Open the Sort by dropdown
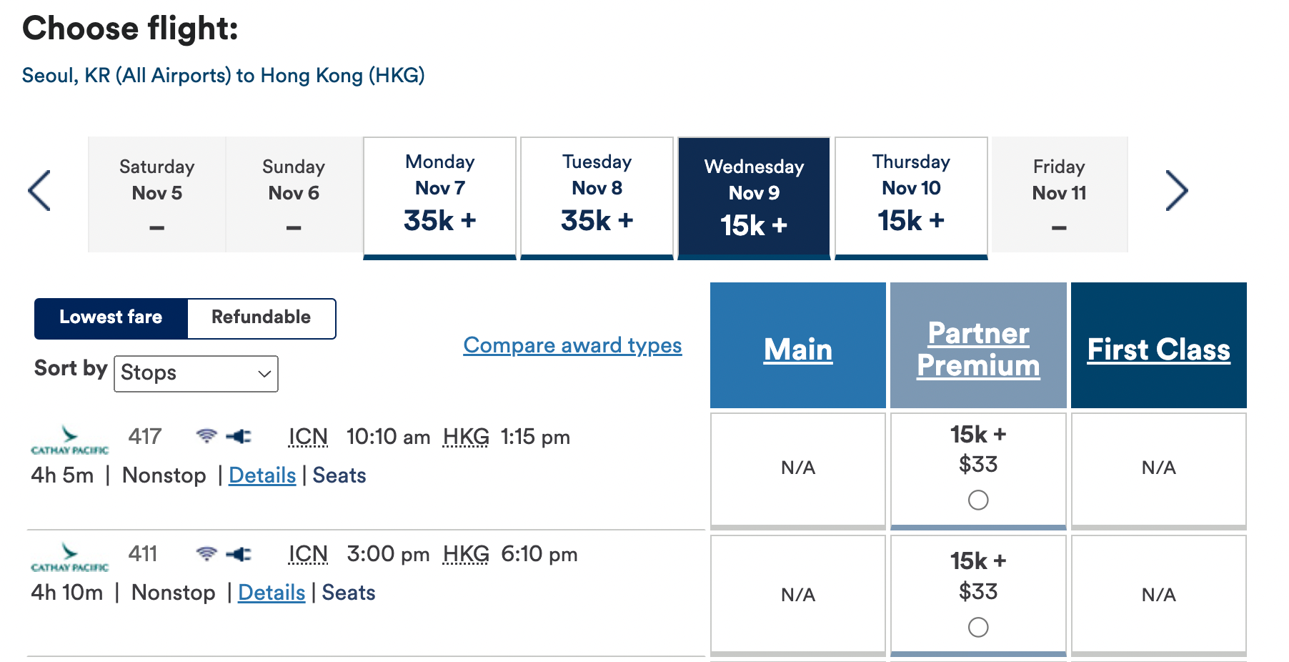1289x662 pixels. tap(196, 373)
